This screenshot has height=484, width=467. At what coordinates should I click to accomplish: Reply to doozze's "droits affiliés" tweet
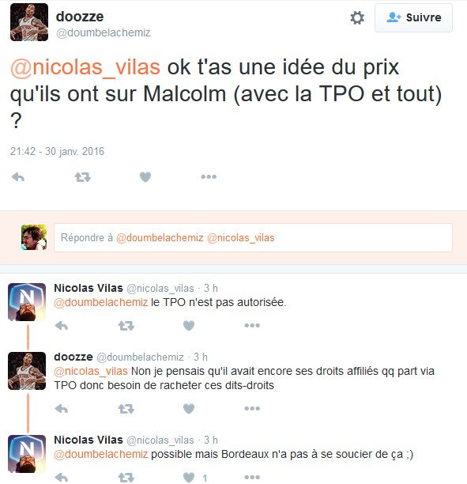pyautogui.click(x=62, y=409)
